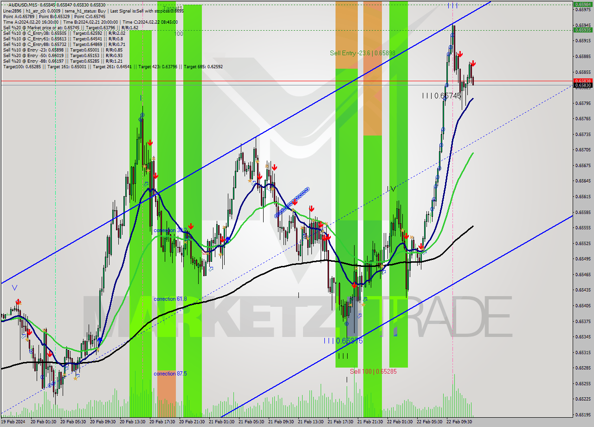The image size is (594, 427).
Task: Click the '20 Feb 09:30' time axis label
Action: [x=103, y=422]
